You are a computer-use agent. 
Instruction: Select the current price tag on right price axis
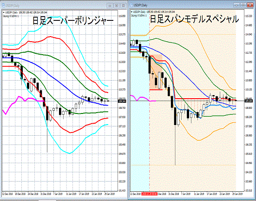(249, 101)
